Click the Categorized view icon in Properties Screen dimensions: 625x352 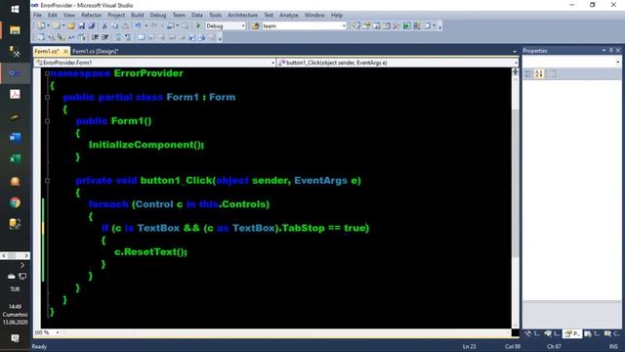click(x=527, y=74)
